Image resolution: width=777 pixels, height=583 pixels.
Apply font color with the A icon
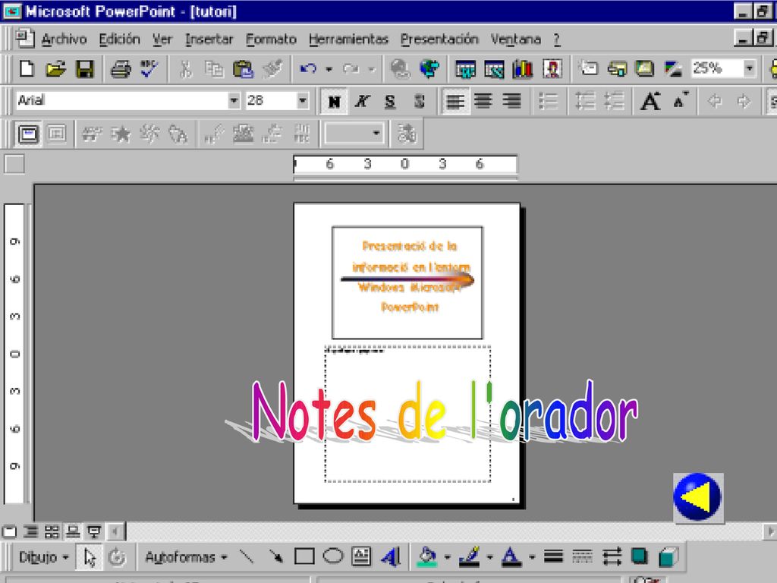point(511,556)
